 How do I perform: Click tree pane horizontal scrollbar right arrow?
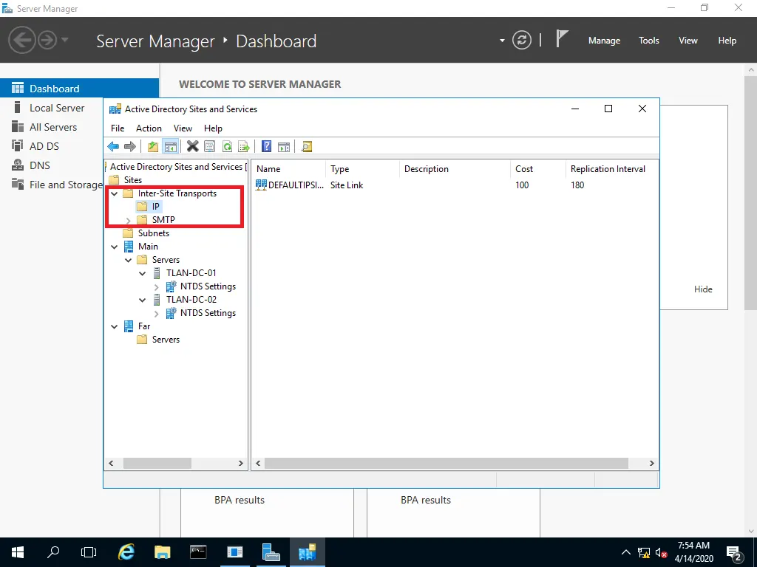(240, 464)
